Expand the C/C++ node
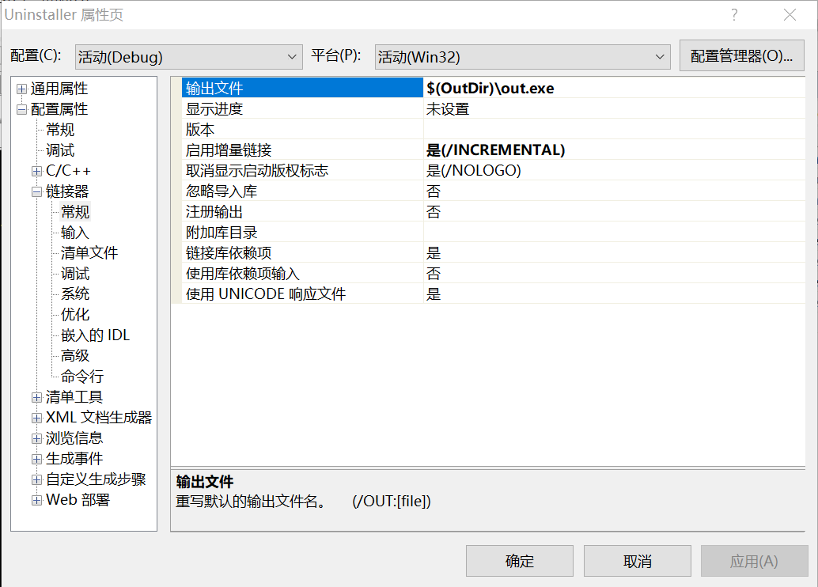The image size is (818, 587). (x=36, y=171)
